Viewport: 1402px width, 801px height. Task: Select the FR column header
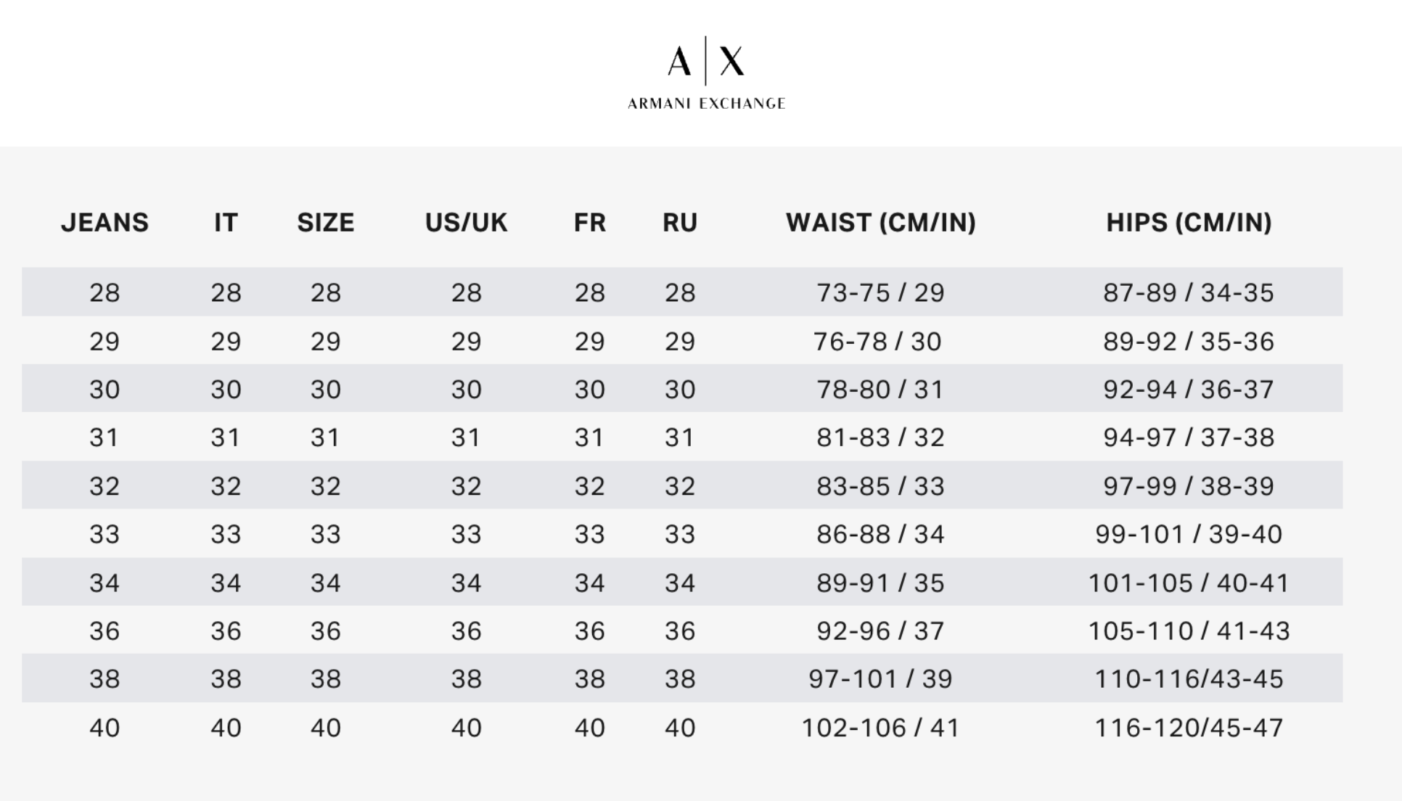pyautogui.click(x=589, y=222)
